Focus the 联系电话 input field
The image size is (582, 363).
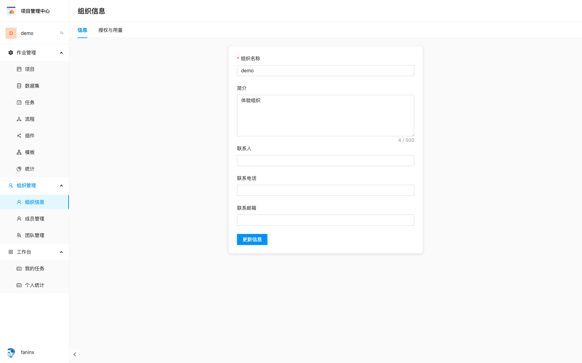click(326, 190)
